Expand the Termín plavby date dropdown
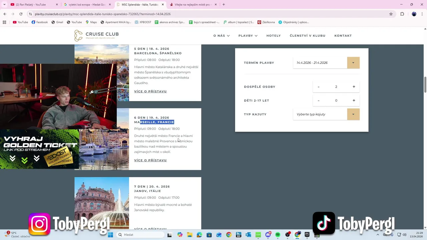Image resolution: width=427 pixels, height=240 pixels. click(353, 63)
